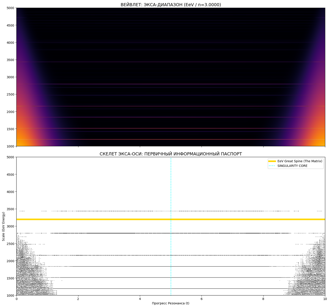Click the 1500 tick on the wavelet plot
This screenshot has height=307, width=329.
click(x=11, y=129)
